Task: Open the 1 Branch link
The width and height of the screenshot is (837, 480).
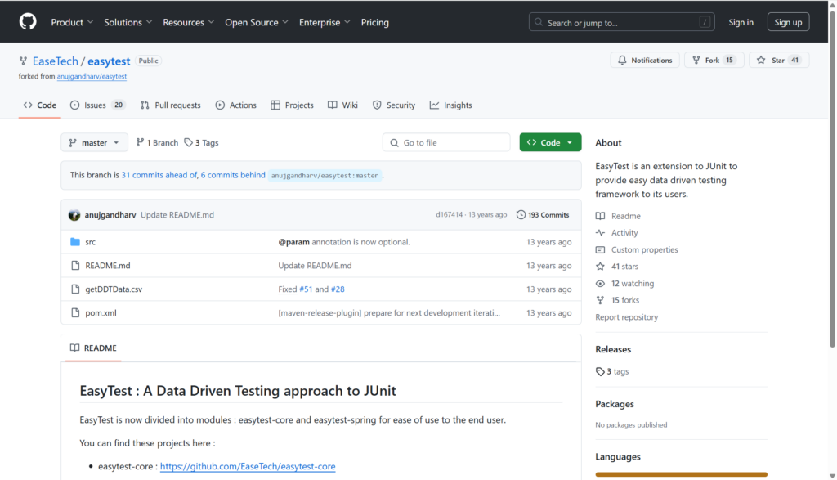Action: [x=157, y=143]
